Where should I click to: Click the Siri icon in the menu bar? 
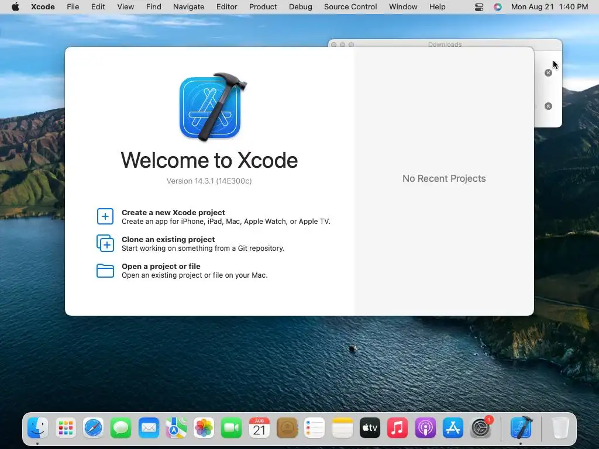497,7
